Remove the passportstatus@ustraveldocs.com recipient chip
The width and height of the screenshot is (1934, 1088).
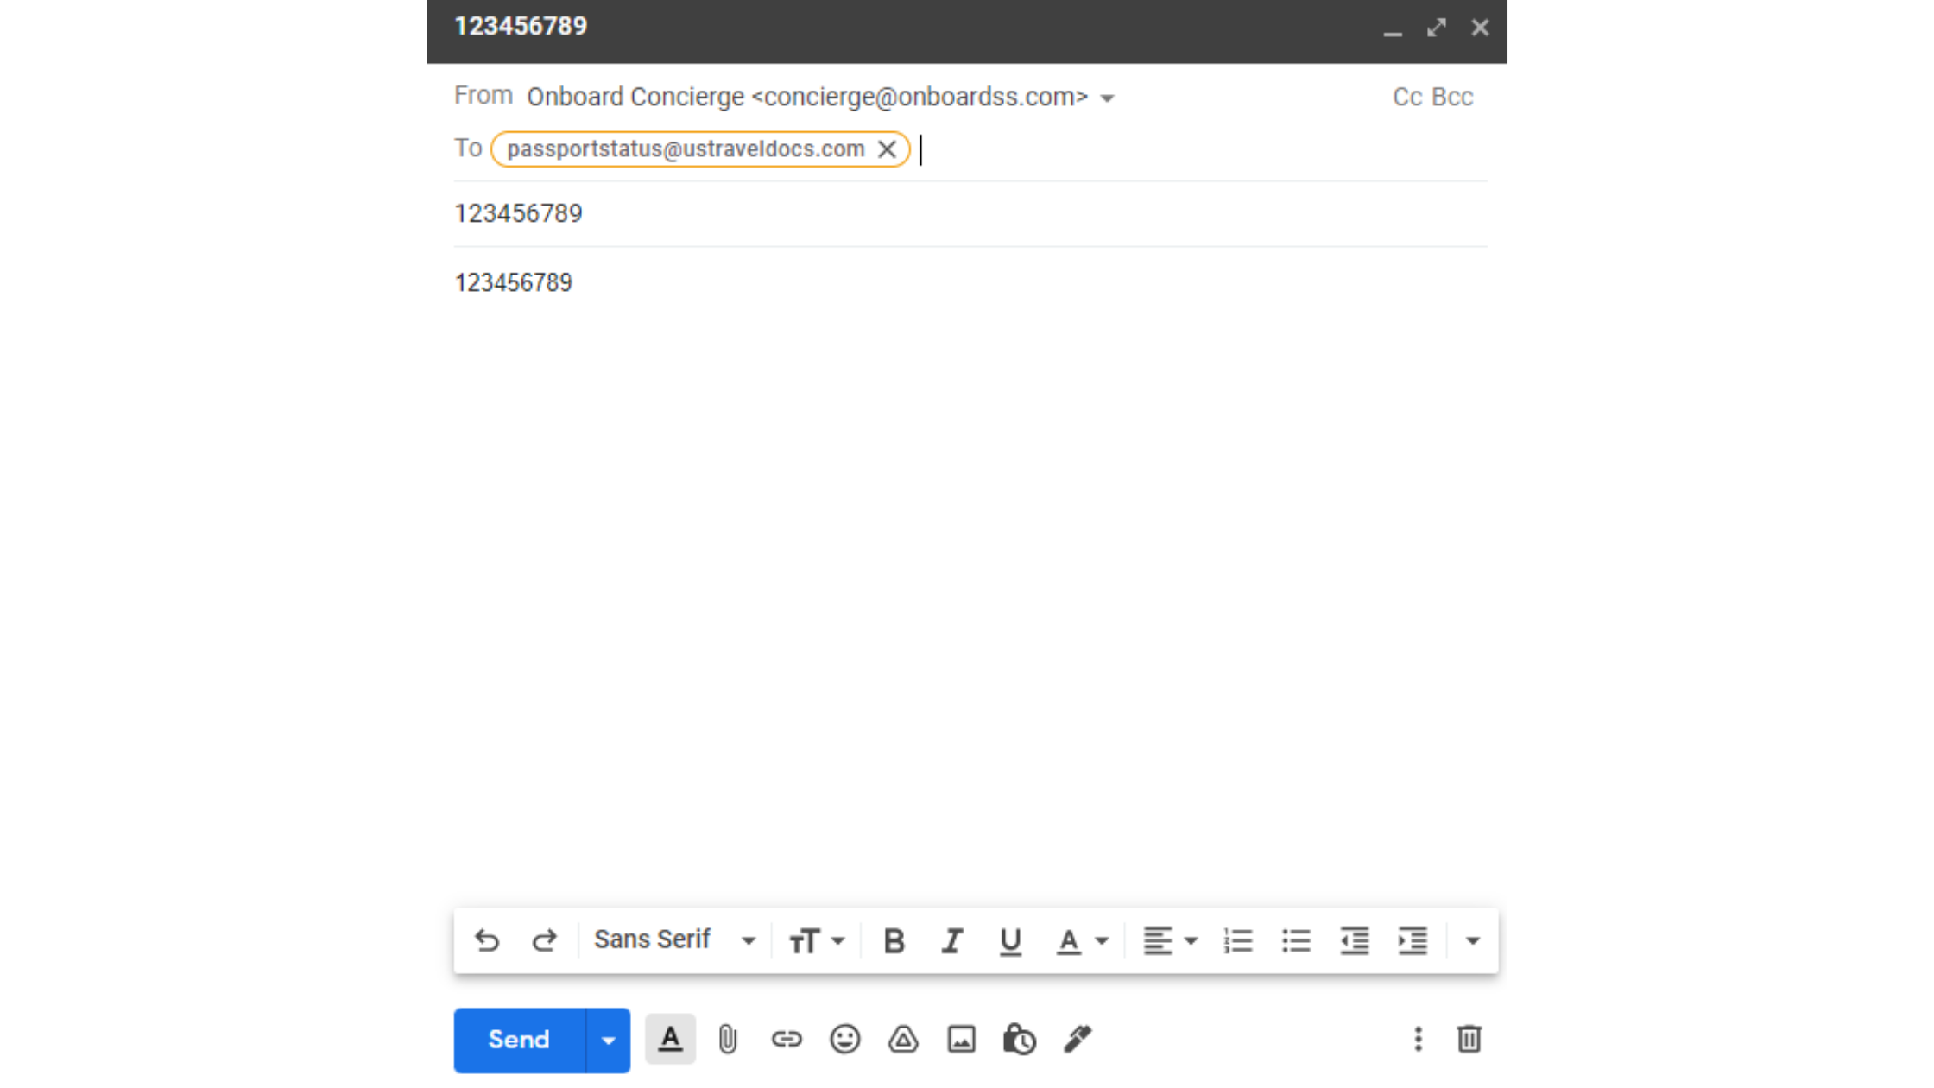pyautogui.click(x=887, y=149)
